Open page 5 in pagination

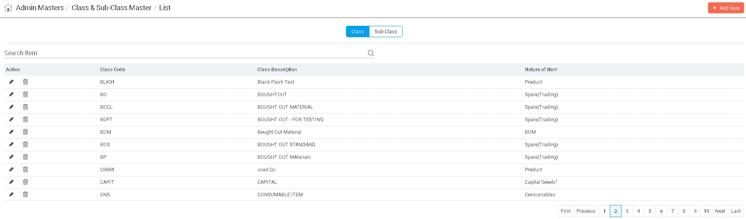650,211
